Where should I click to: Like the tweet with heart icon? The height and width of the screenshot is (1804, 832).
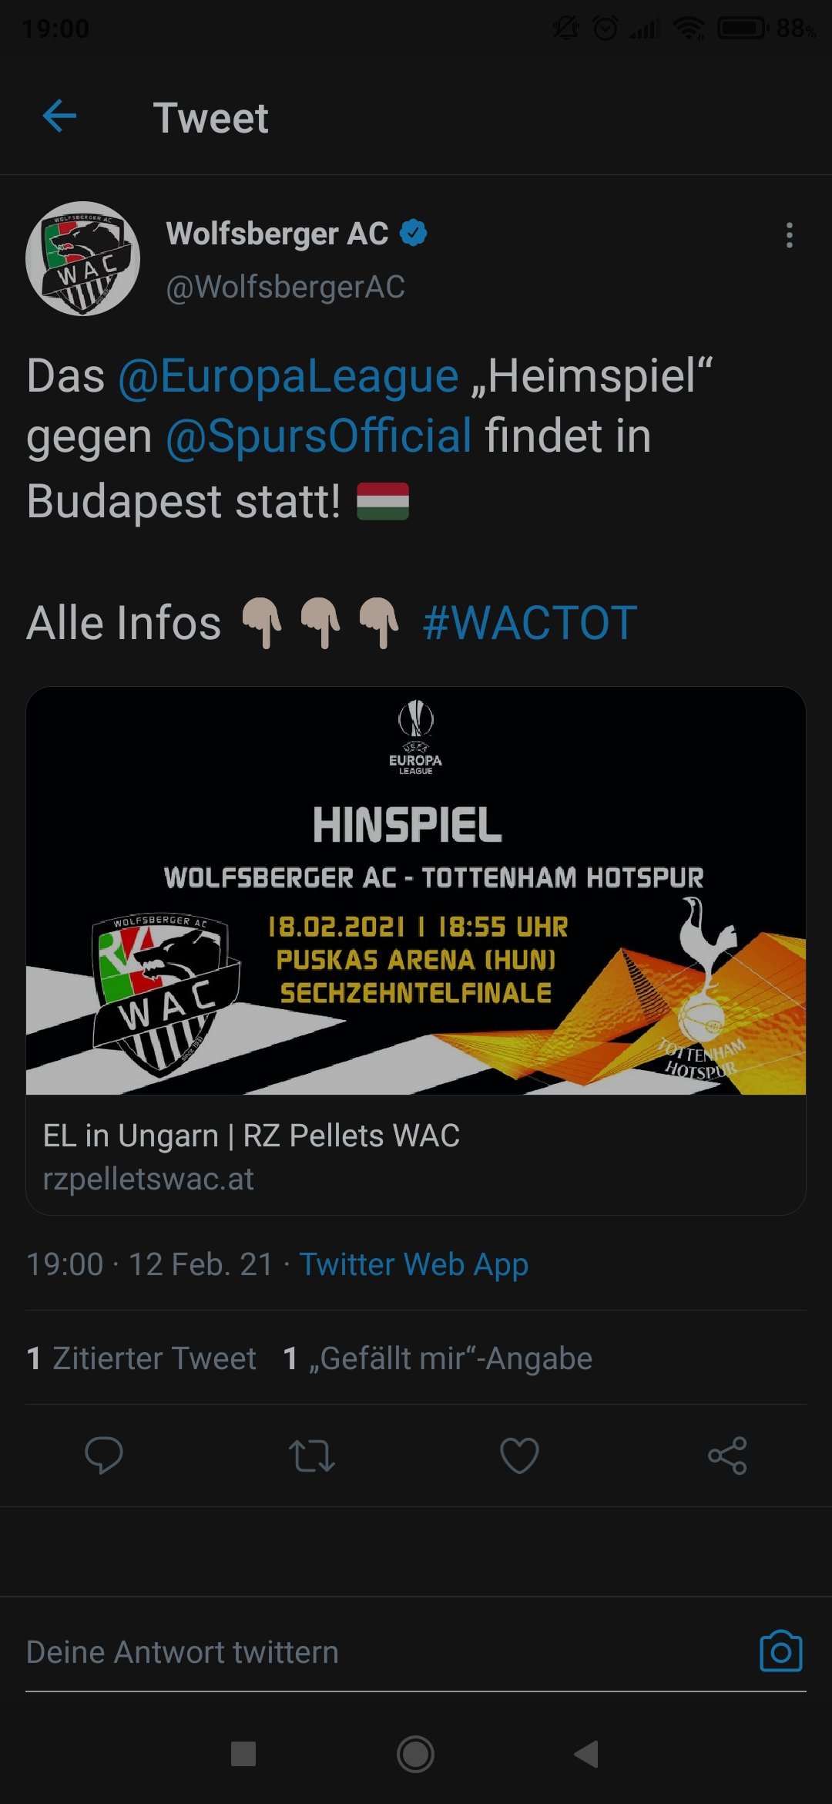(519, 1456)
